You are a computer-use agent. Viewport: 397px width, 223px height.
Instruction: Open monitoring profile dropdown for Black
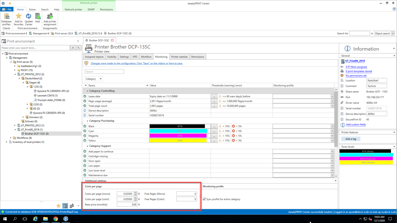point(332,126)
